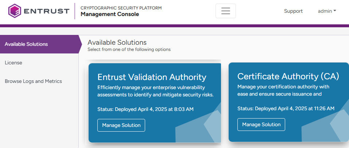Click the Available Solutions page heading

pos(117,43)
